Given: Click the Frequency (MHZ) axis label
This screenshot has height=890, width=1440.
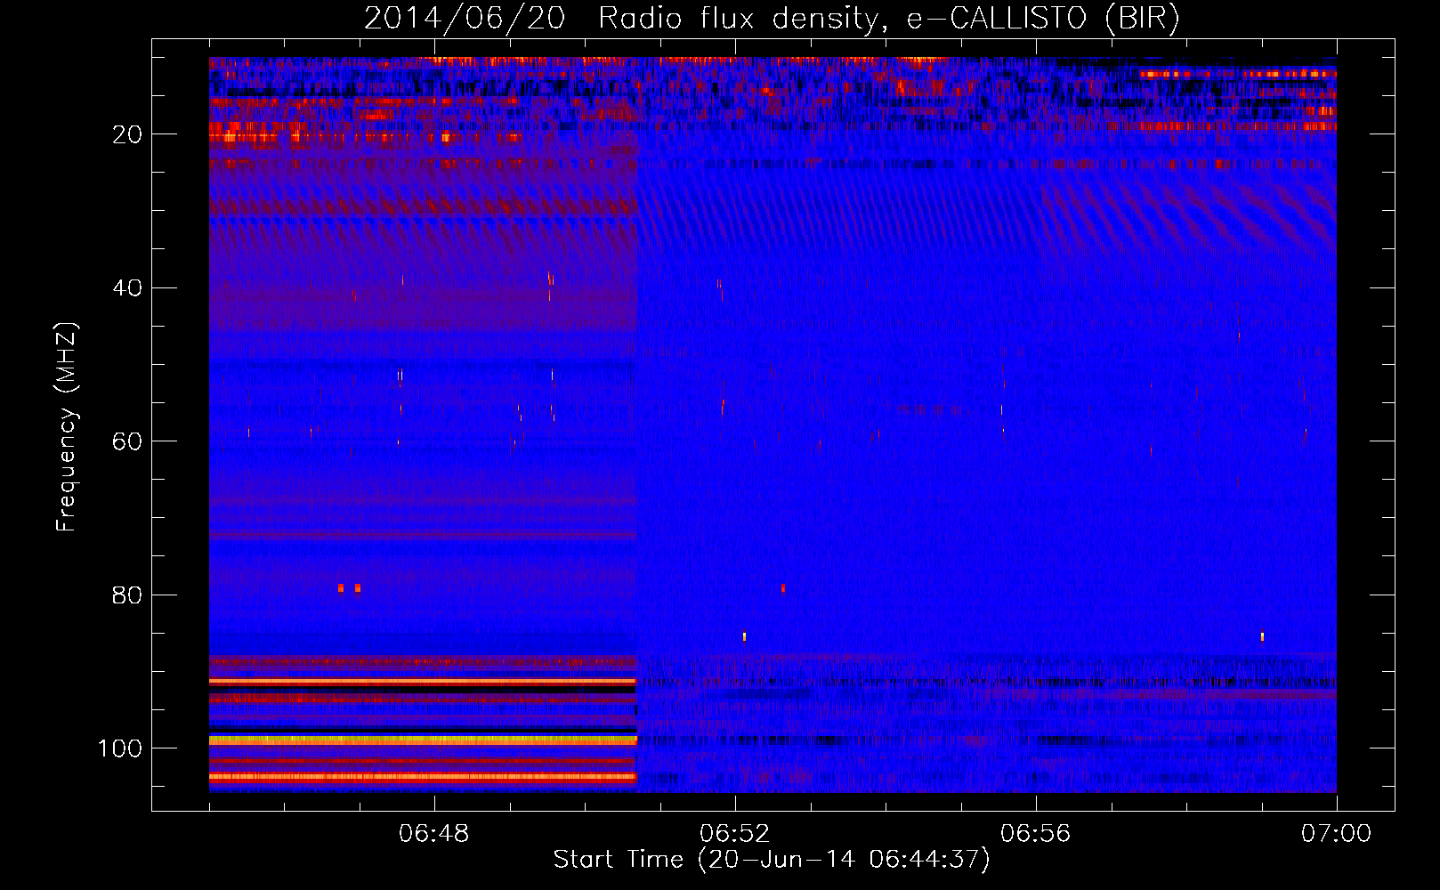Looking at the screenshot, I should click(67, 426).
